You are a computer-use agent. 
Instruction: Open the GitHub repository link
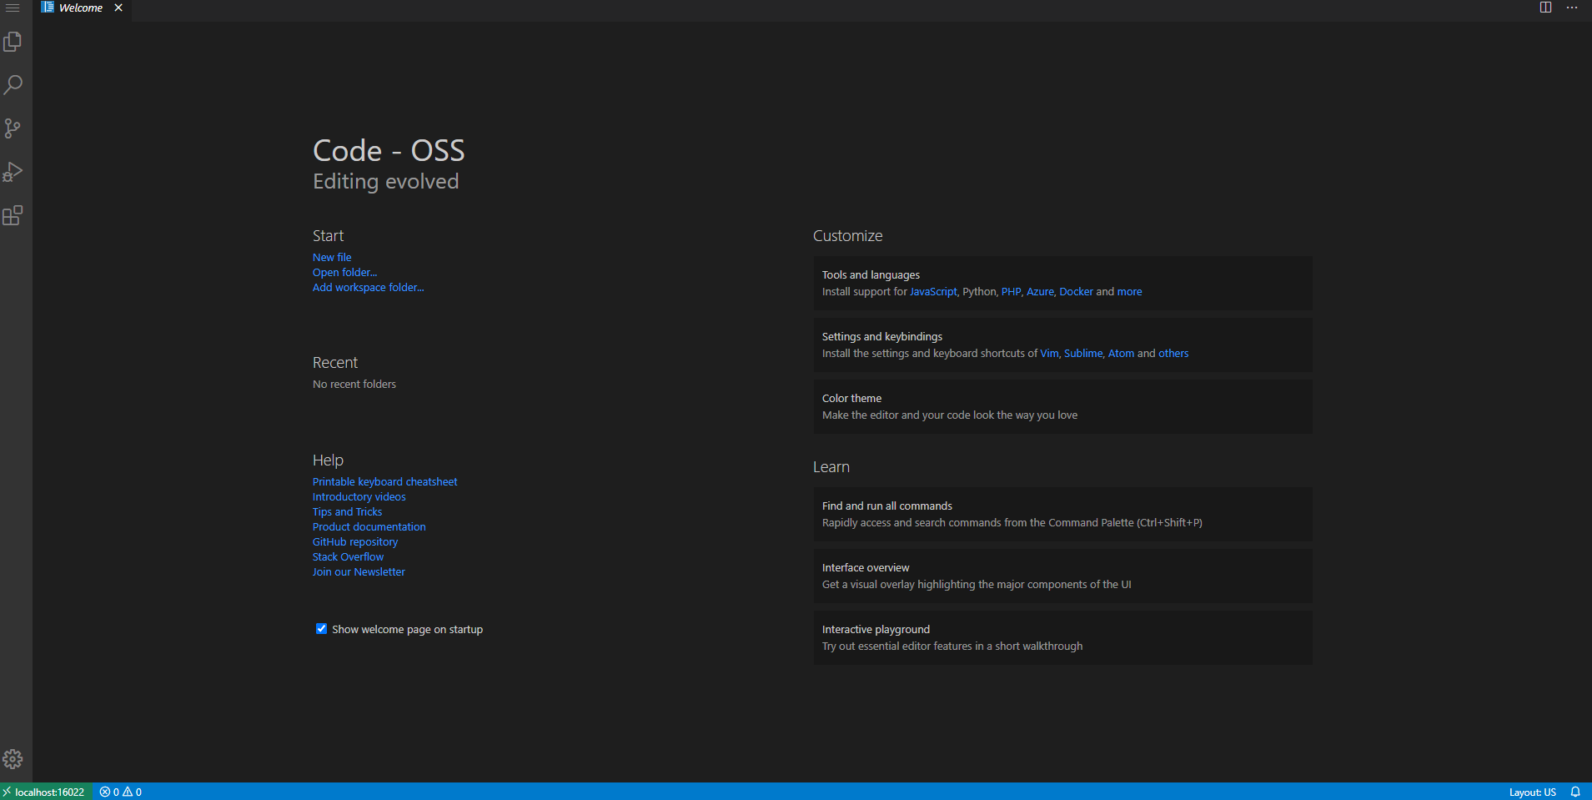(x=355, y=542)
